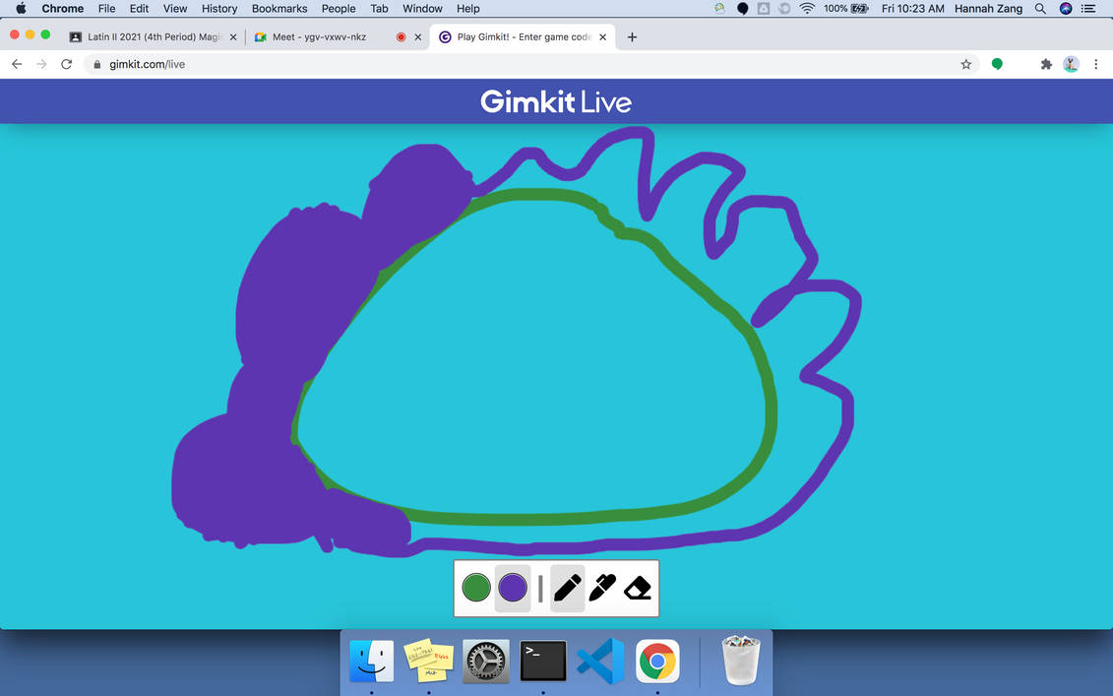1113x696 pixels.
Task: Open Terminal from the Dock
Action: (543, 662)
